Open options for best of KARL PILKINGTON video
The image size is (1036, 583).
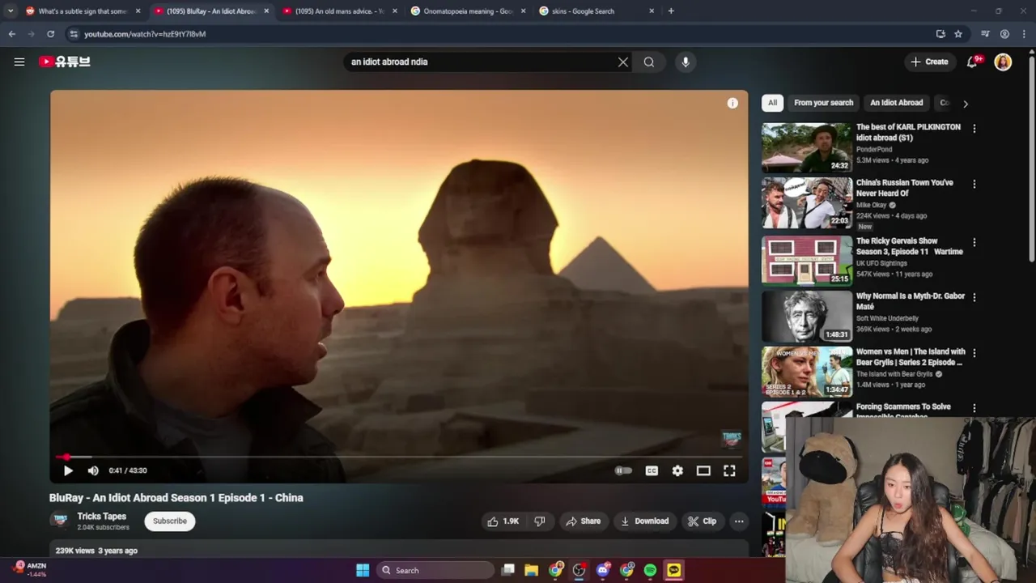coord(974,129)
